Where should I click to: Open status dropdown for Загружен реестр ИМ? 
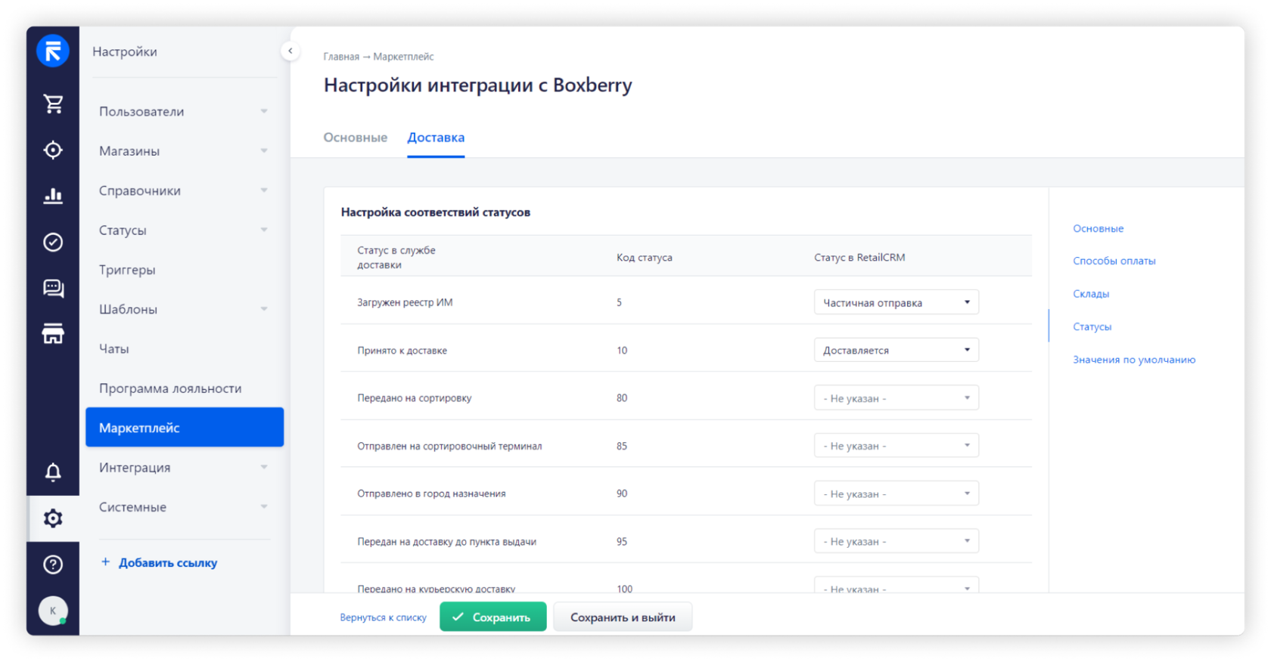pos(896,302)
